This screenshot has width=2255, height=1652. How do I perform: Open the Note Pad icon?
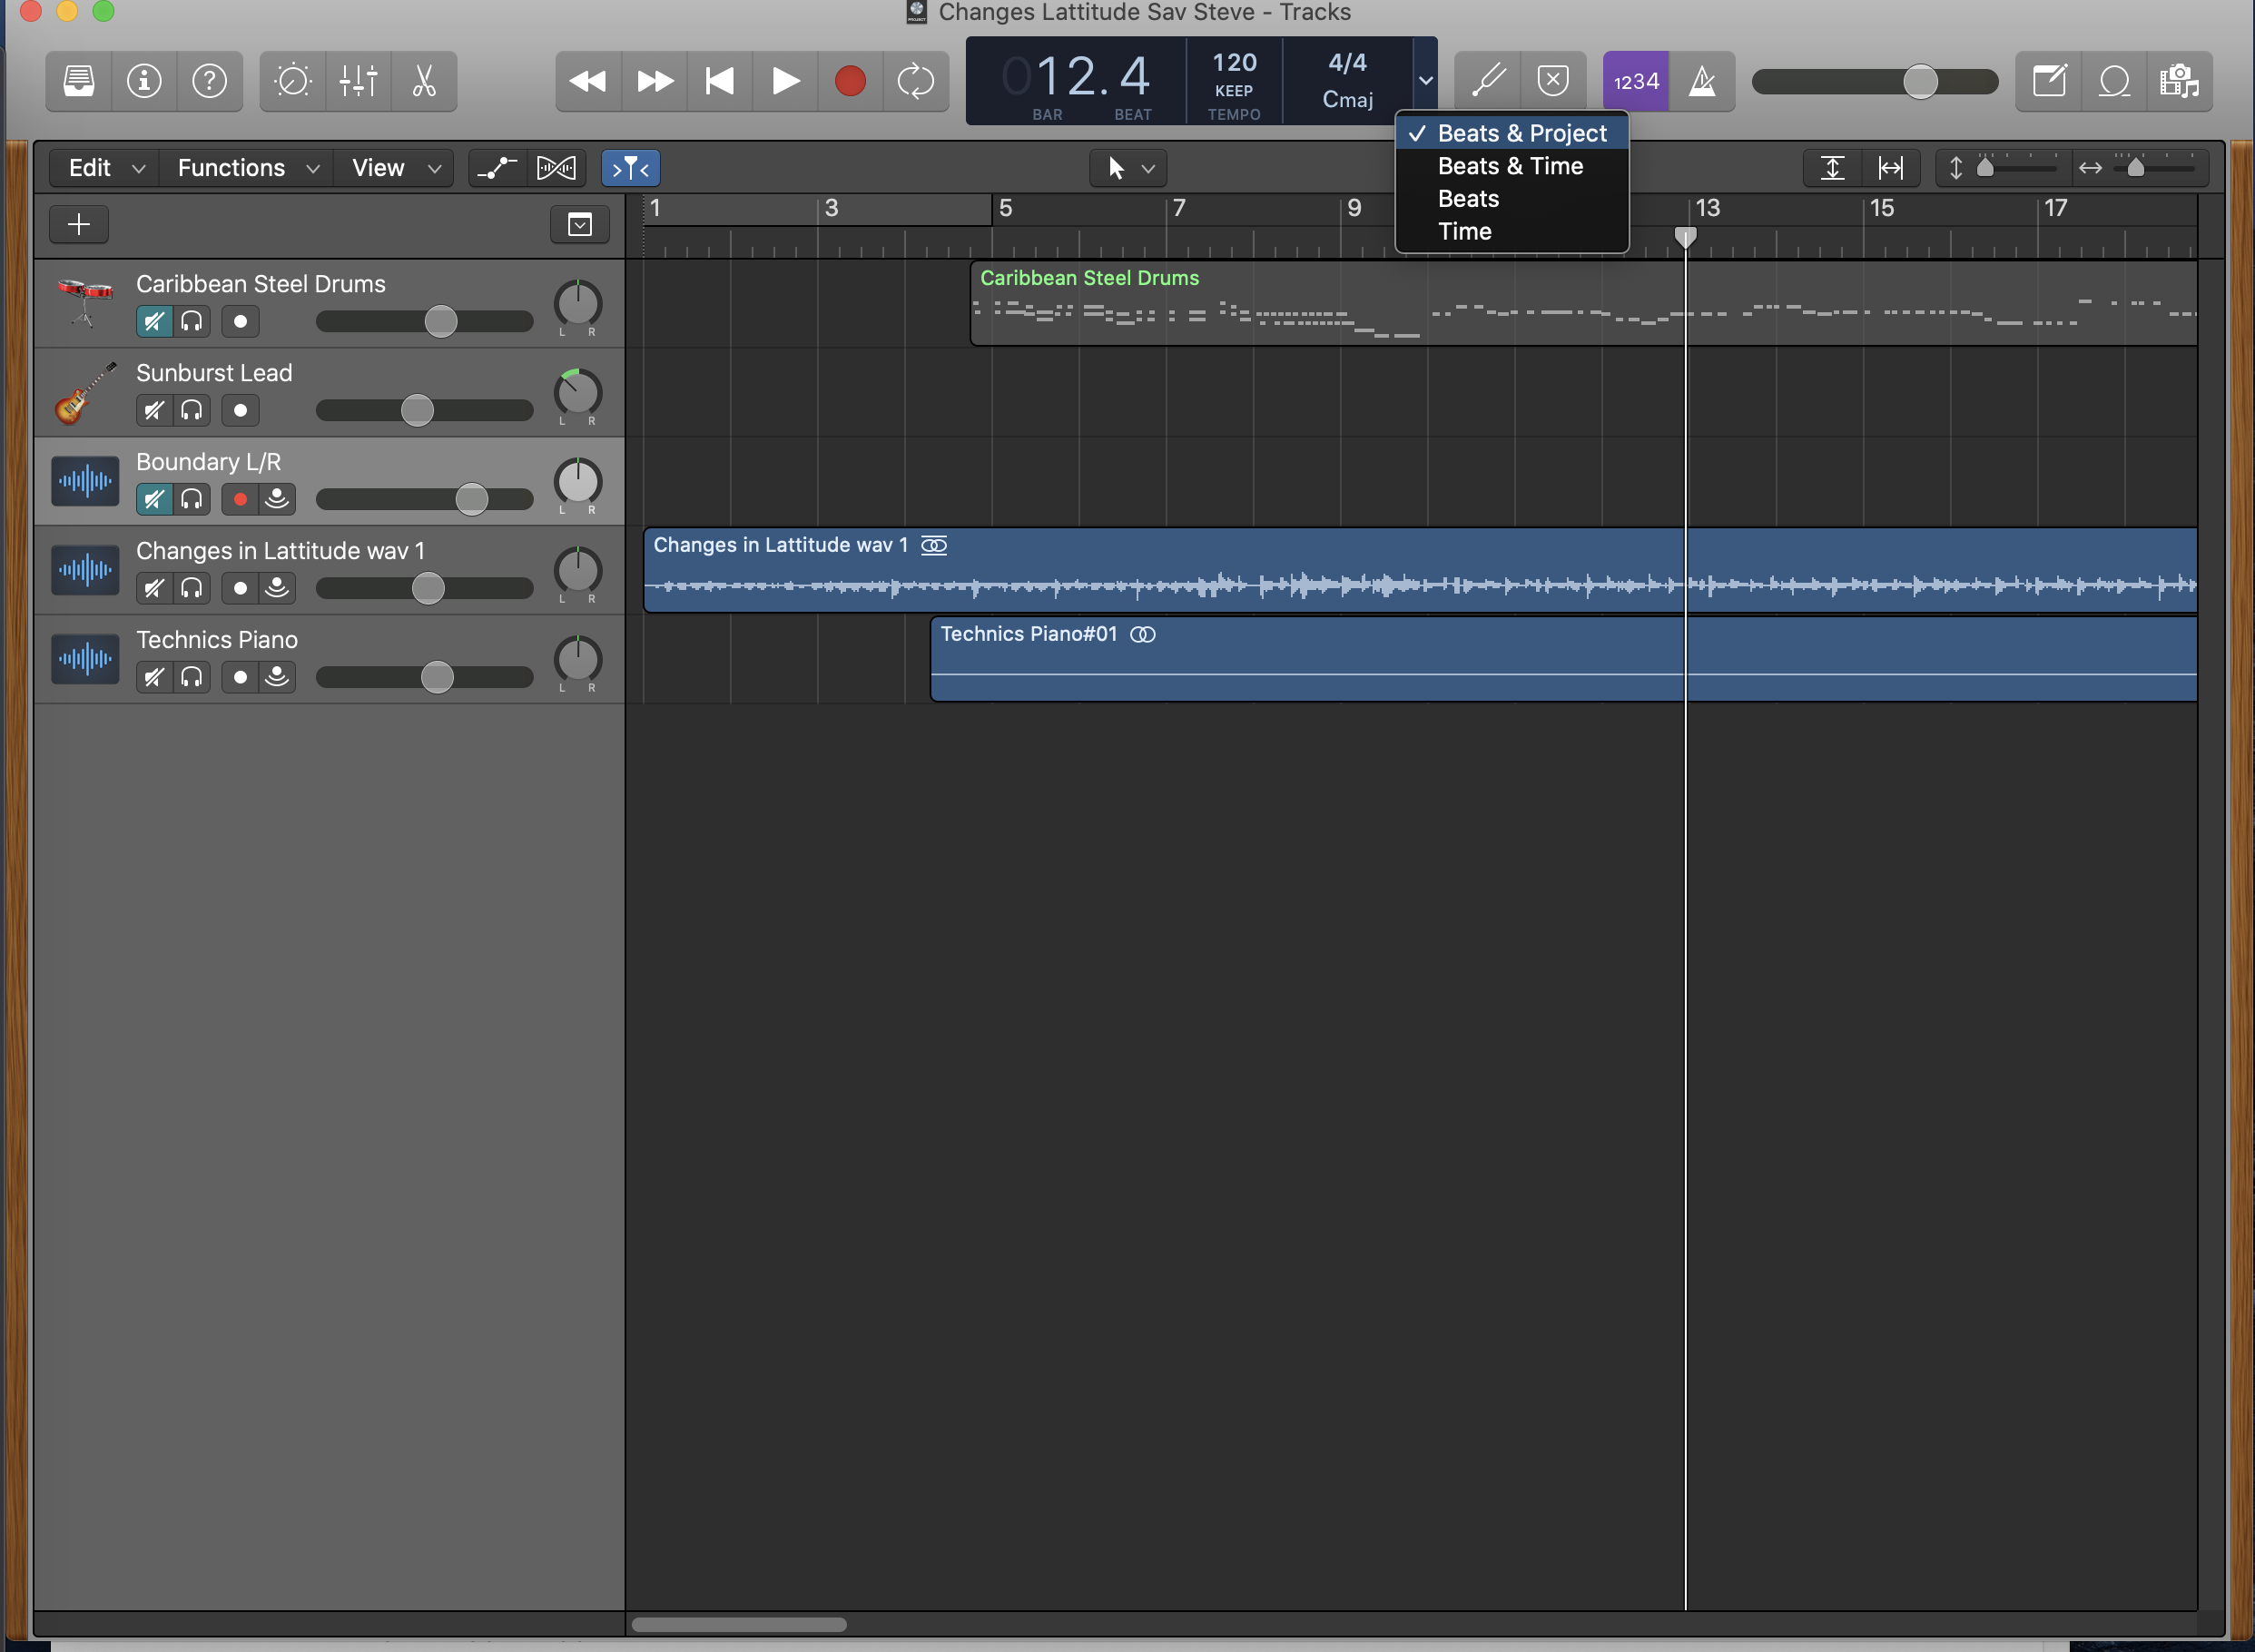coord(2049,81)
